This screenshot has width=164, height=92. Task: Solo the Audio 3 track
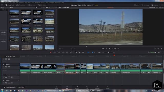(9, 83)
